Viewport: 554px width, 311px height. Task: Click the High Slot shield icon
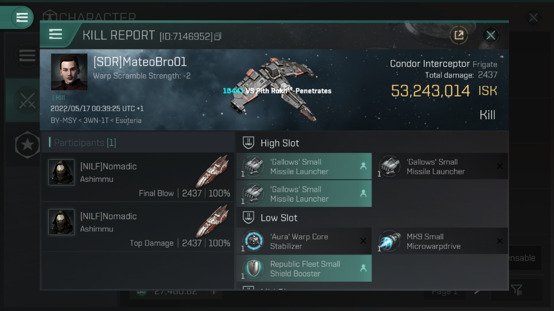248,143
